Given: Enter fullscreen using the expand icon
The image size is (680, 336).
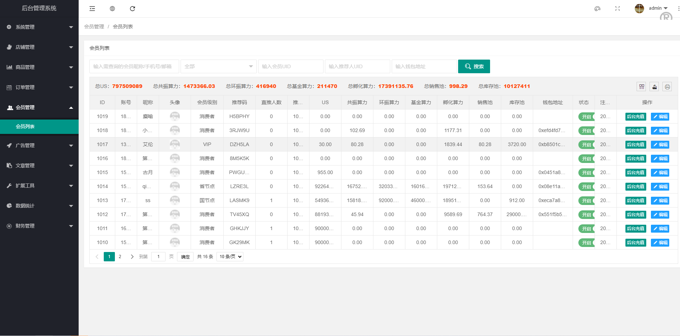Looking at the screenshot, I should point(618,8).
